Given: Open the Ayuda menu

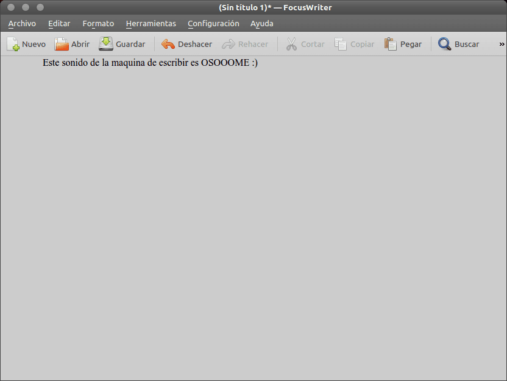Looking at the screenshot, I should coord(261,23).
